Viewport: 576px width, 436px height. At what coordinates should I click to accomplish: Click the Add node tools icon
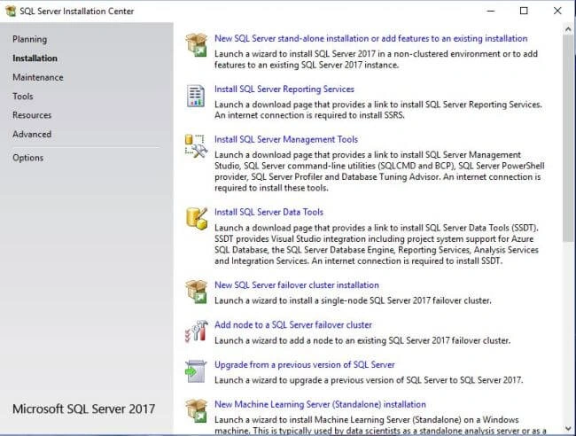coord(196,331)
